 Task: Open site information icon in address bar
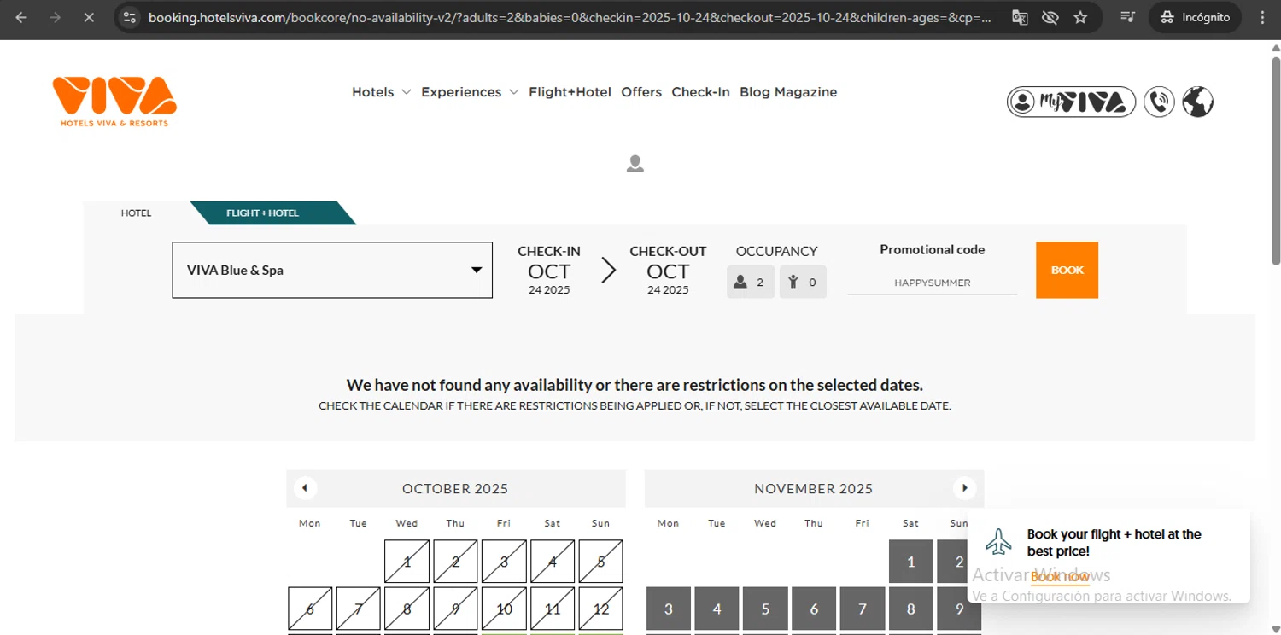coord(129,17)
